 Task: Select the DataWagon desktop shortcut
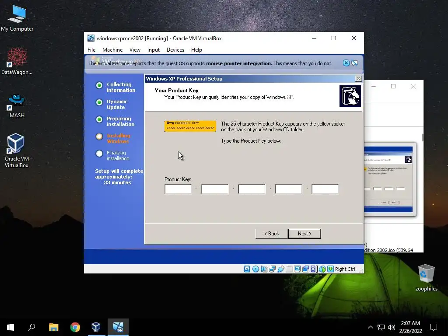click(x=17, y=61)
